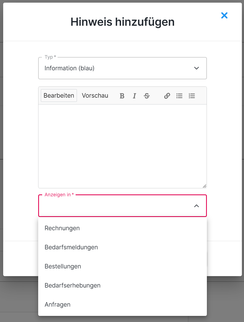
Task: Switch to the Vorschau tab
Action: click(x=95, y=95)
